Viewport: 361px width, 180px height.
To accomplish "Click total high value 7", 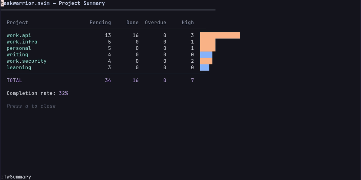I will pyautogui.click(x=192, y=80).
